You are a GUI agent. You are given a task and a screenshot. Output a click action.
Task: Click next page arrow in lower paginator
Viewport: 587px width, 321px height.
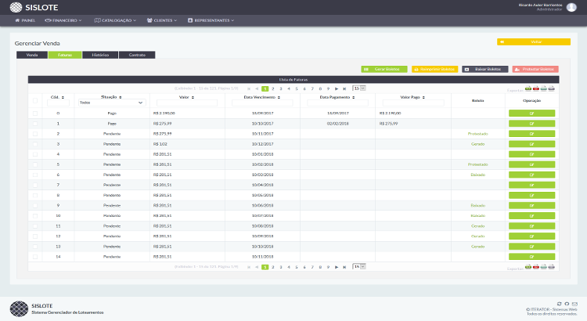point(337,267)
